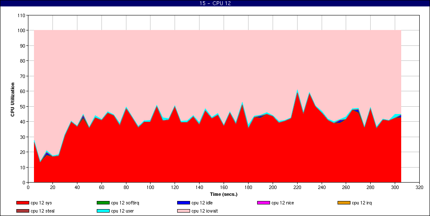Click the cyan cpu 12 user legend swatch
This screenshot has height=216, width=430.
click(x=103, y=211)
